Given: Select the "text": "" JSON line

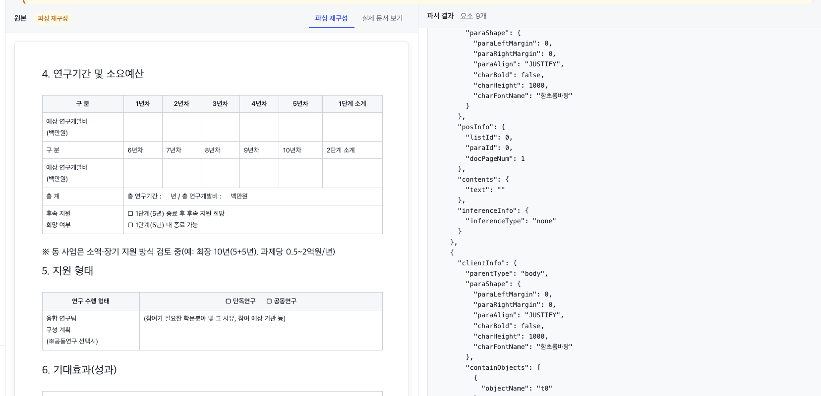Looking at the screenshot, I should 485,190.
